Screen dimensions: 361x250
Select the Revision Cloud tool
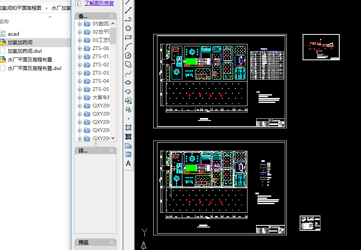[x=128, y=64]
